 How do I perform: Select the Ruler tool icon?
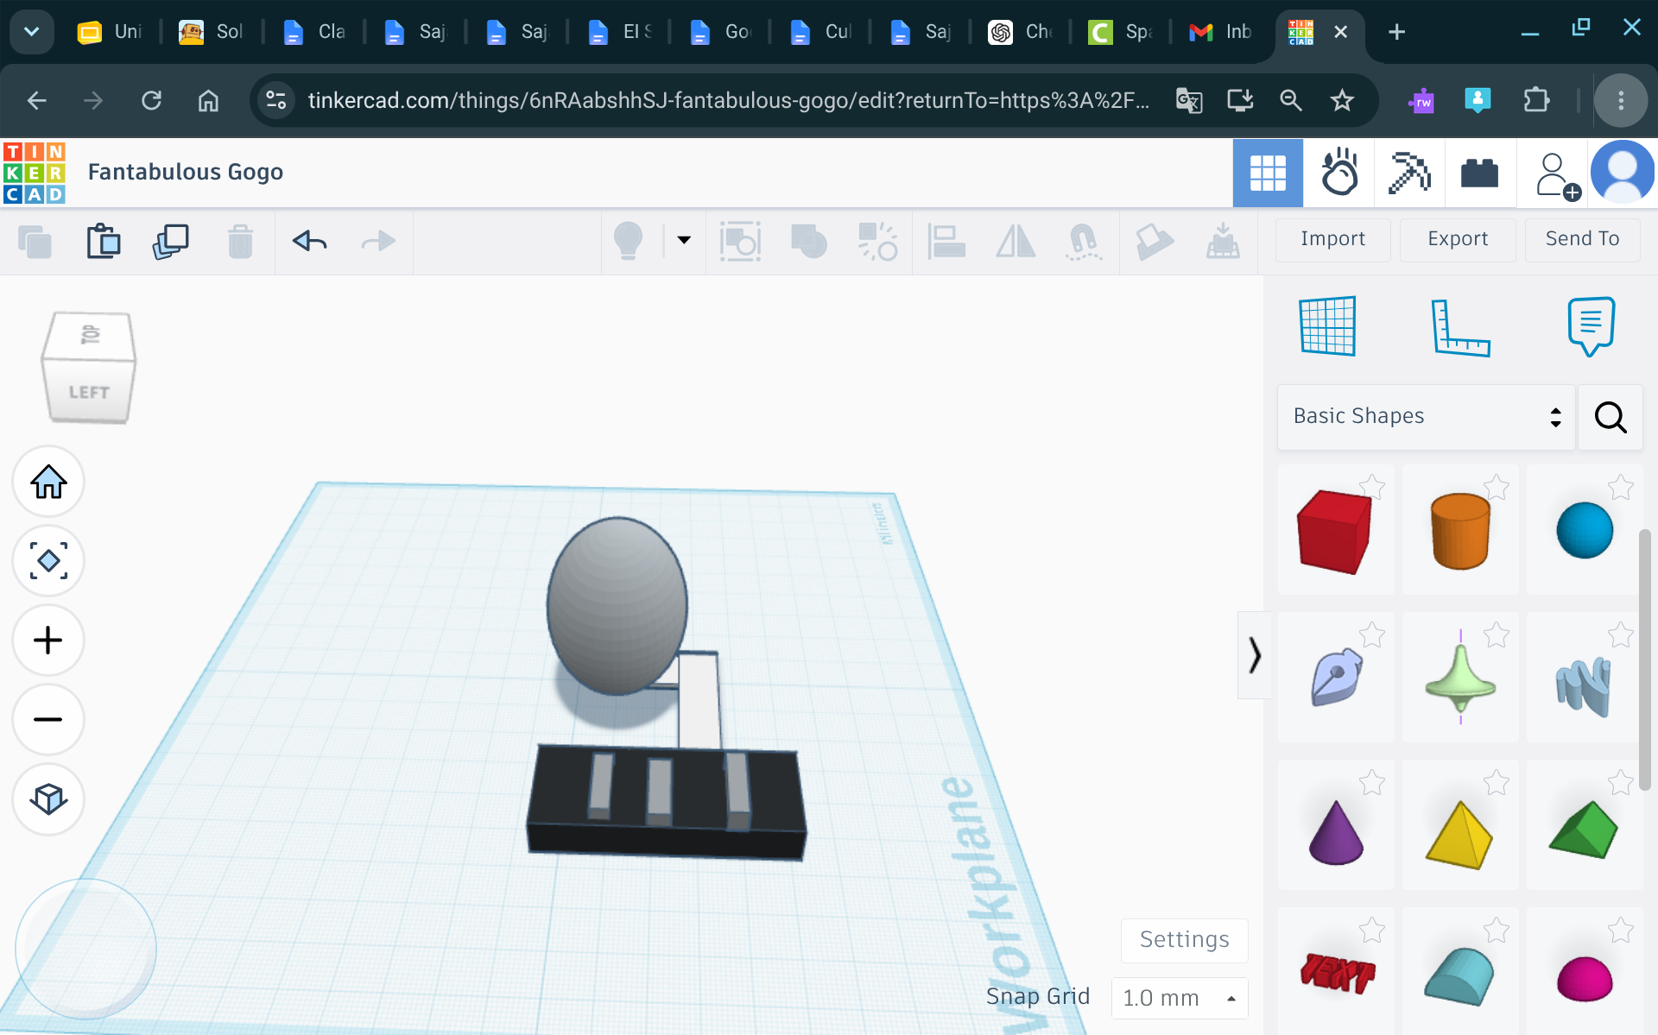1460,327
